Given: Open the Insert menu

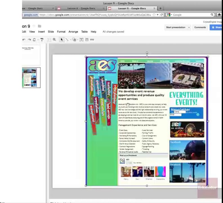Looking at the screenshot, I should click(41, 32).
